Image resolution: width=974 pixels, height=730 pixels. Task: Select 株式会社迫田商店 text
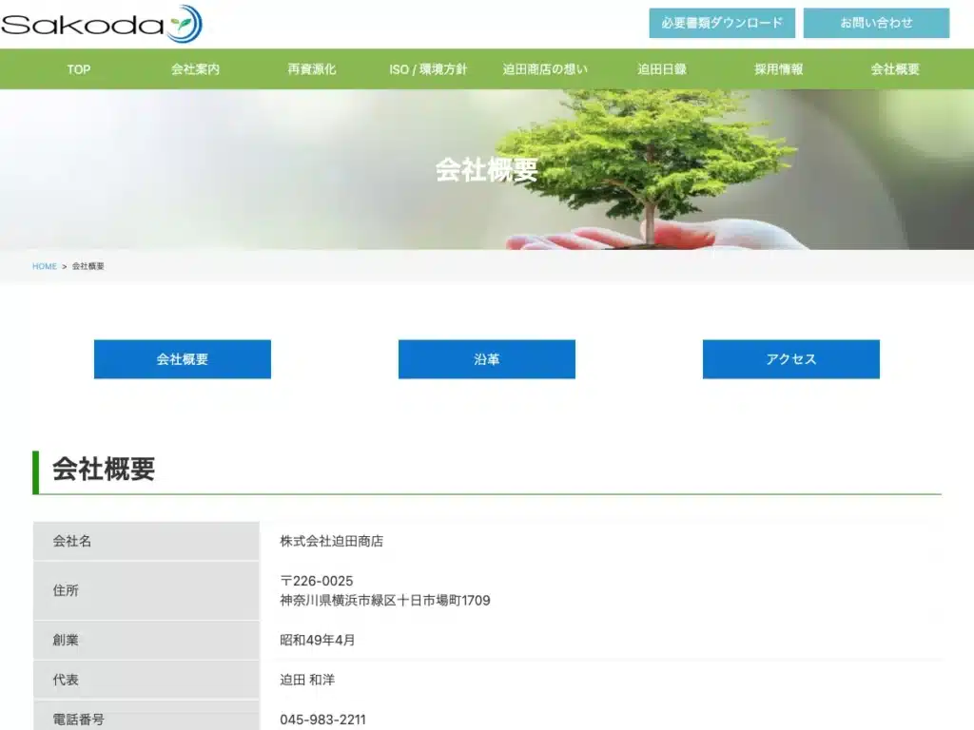331,541
